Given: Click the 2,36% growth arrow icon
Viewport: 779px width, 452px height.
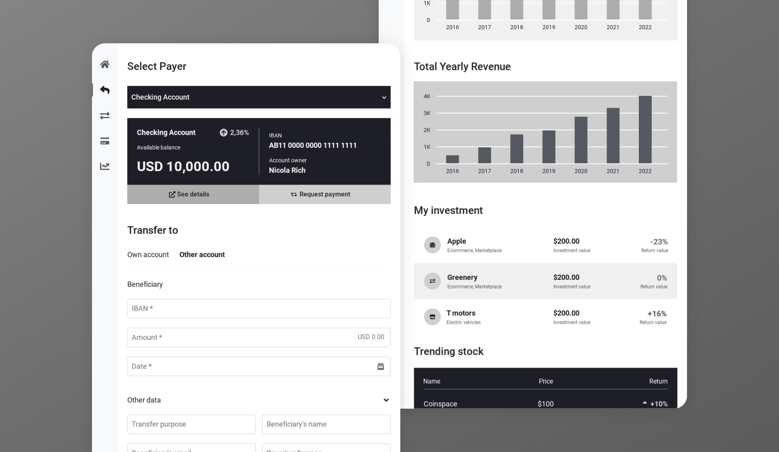Looking at the screenshot, I should click(223, 133).
